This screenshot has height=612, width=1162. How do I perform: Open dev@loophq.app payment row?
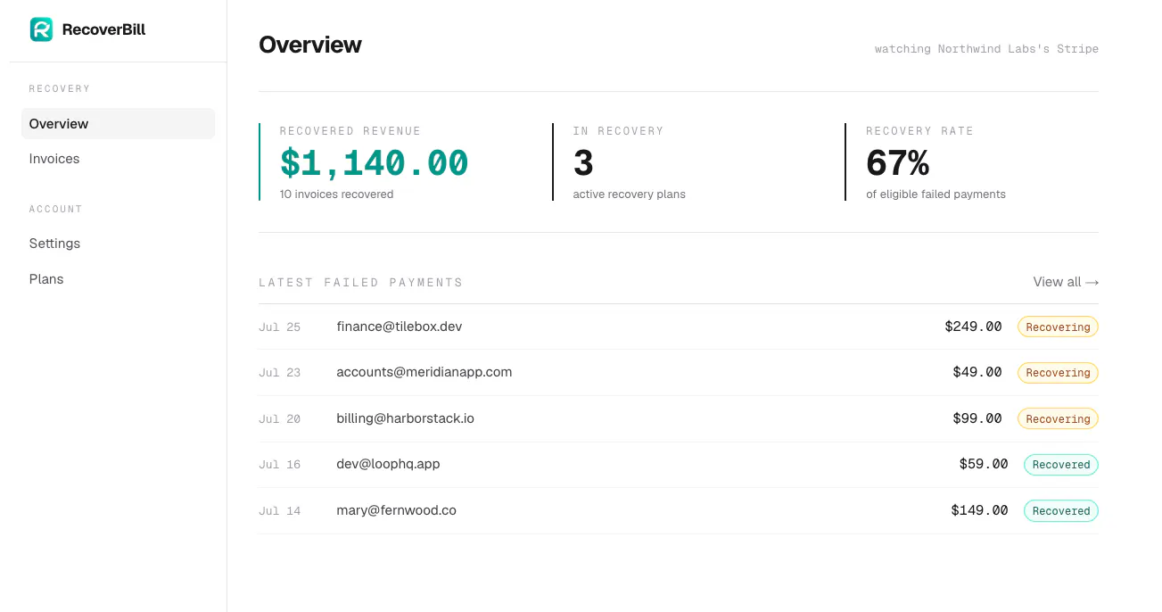[x=679, y=464]
